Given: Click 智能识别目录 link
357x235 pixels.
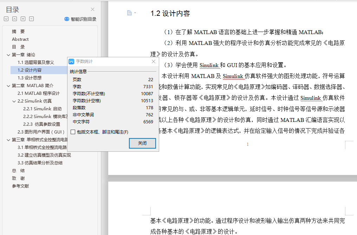Looking at the screenshot, I should [x=83, y=19].
